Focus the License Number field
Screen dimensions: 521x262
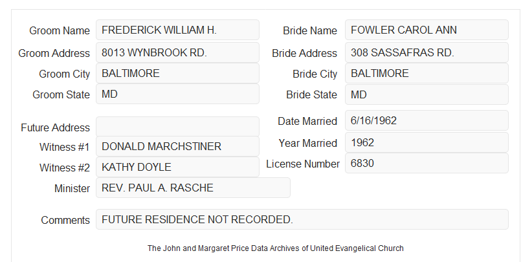click(427, 163)
